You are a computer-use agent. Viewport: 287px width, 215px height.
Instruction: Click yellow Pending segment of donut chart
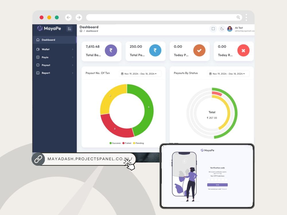pyautogui.click(x=110, y=96)
